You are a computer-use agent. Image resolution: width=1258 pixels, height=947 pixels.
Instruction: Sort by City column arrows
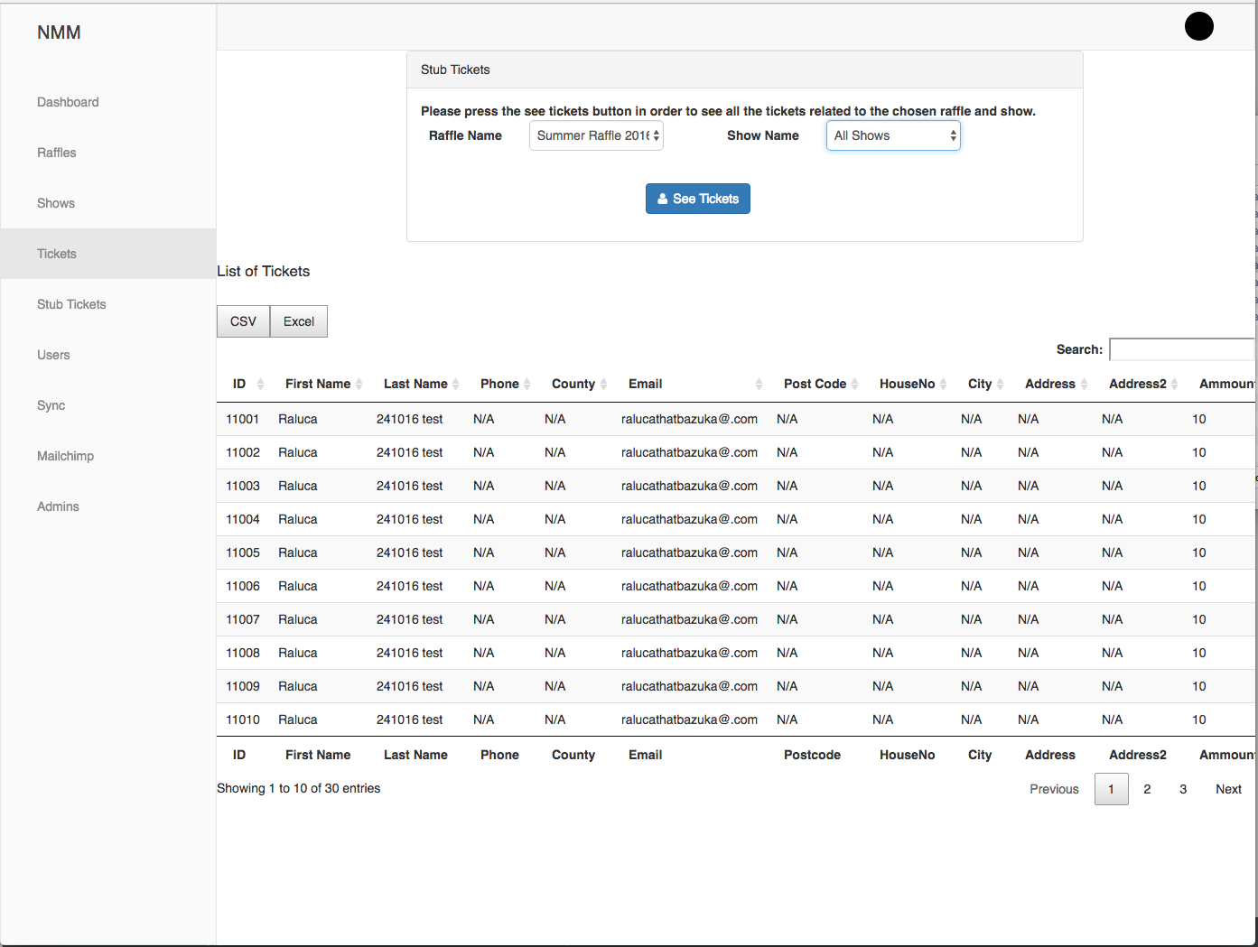click(1000, 385)
